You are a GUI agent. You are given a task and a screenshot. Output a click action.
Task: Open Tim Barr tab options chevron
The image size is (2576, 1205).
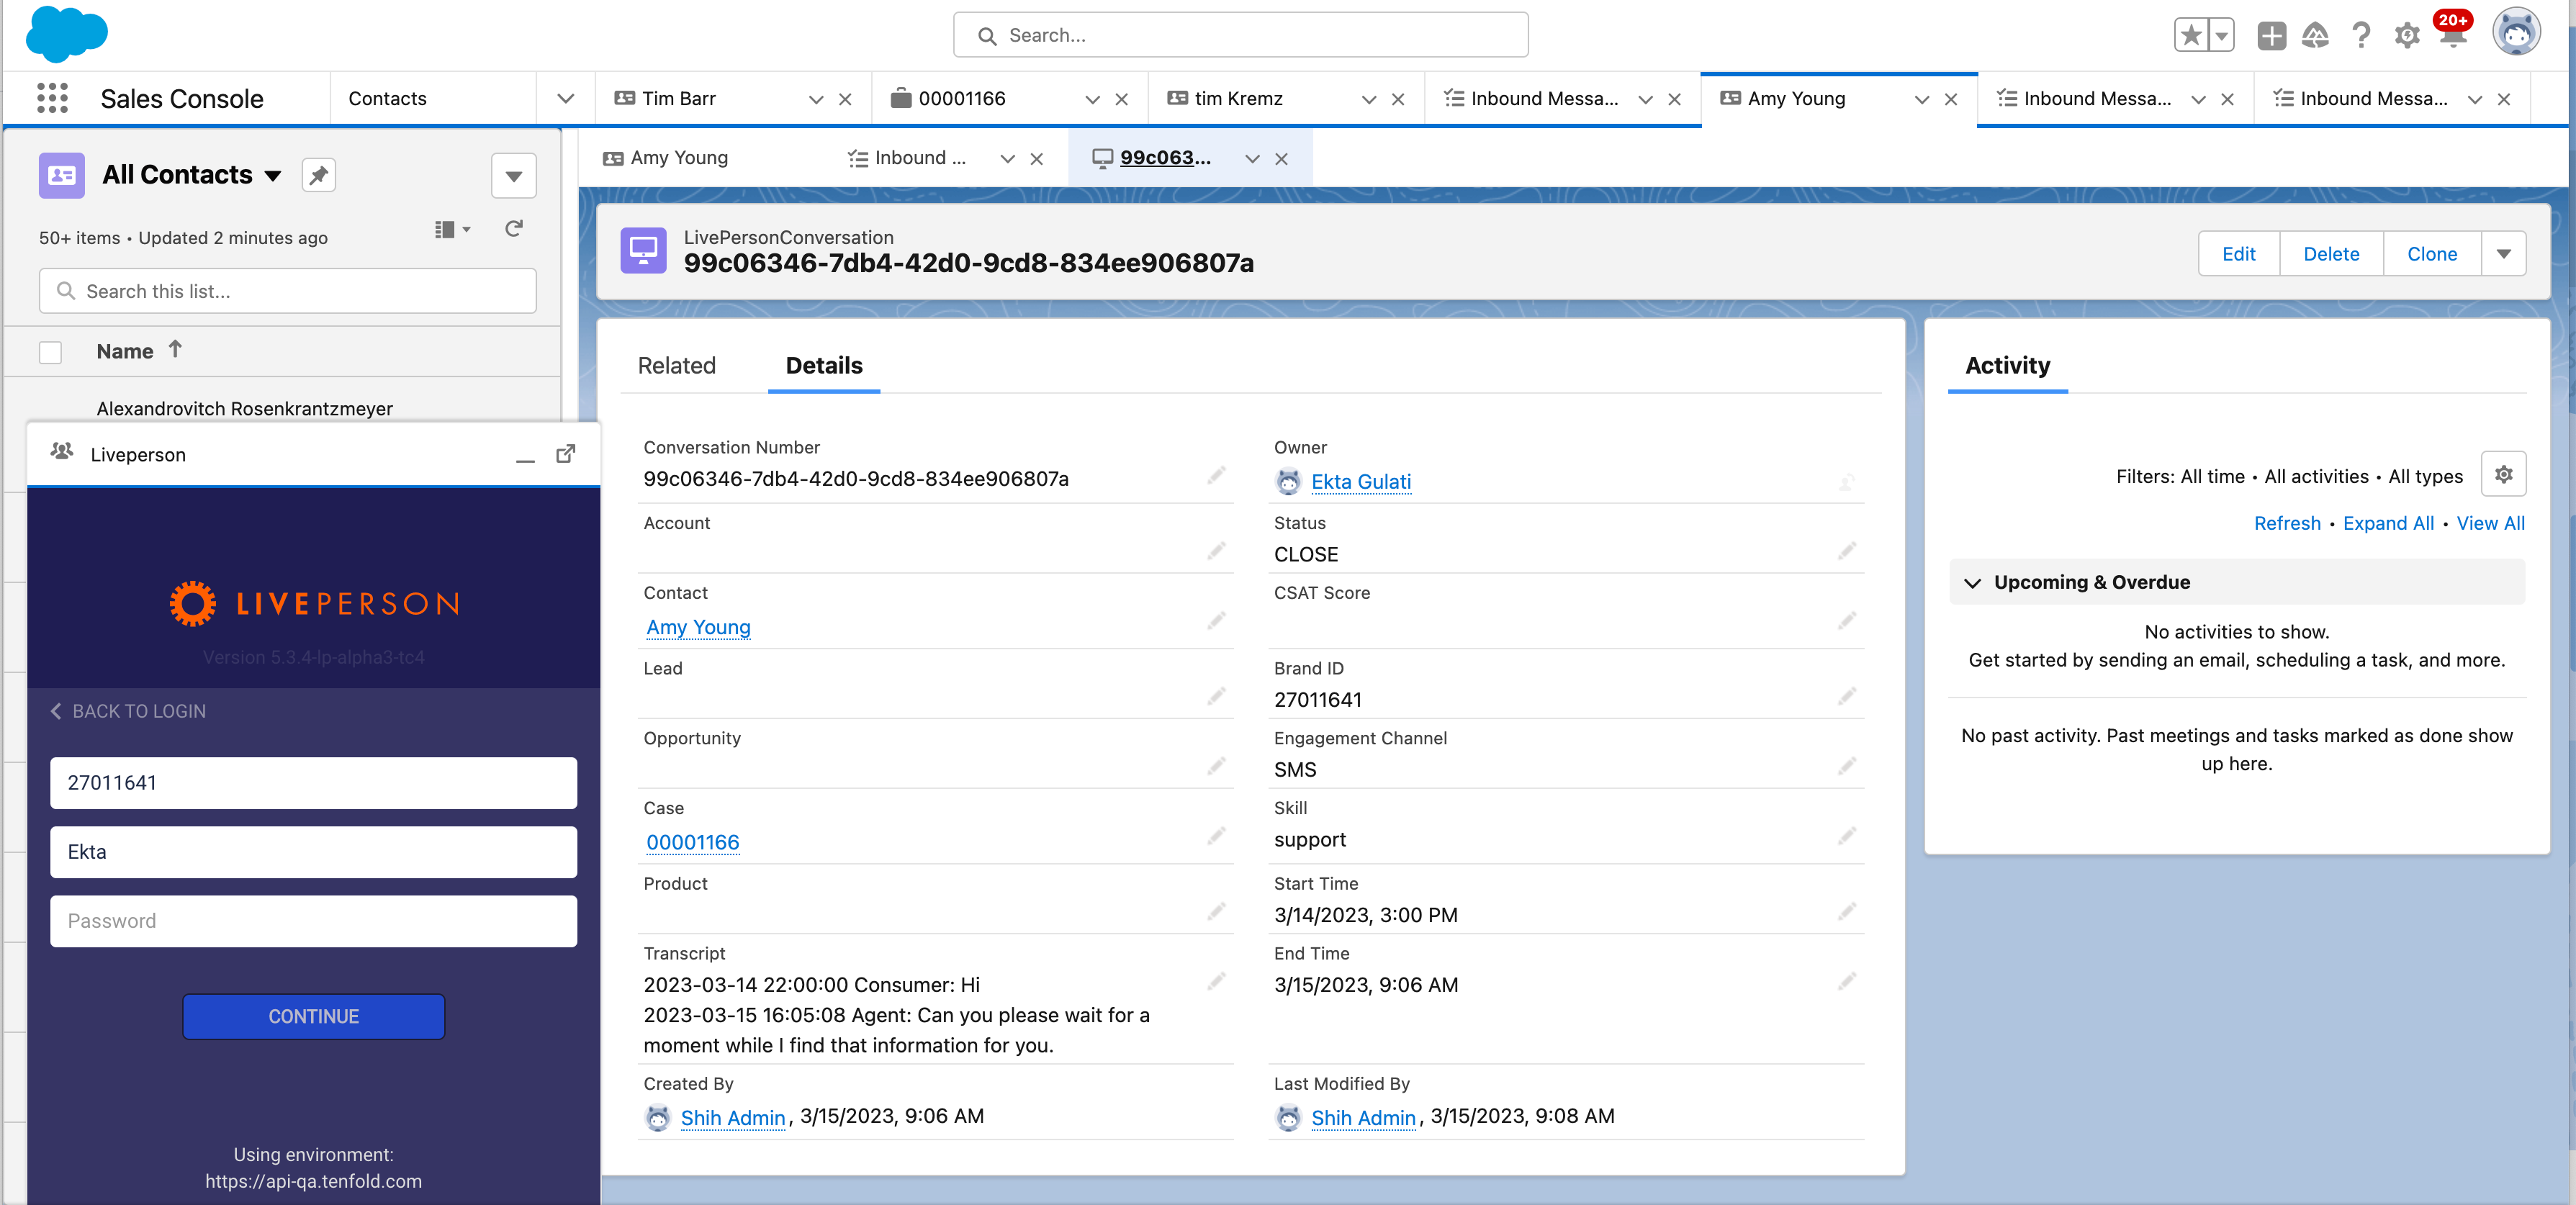tap(816, 99)
